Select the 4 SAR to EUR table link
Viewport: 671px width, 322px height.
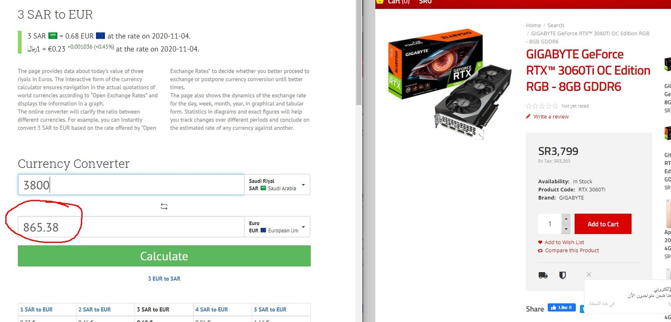click(211, 309)
